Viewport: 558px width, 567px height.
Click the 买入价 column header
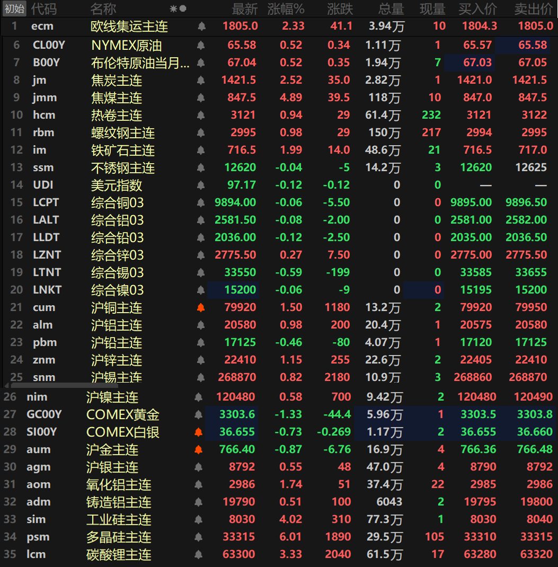pyautogui.click(x=477, y=8)
